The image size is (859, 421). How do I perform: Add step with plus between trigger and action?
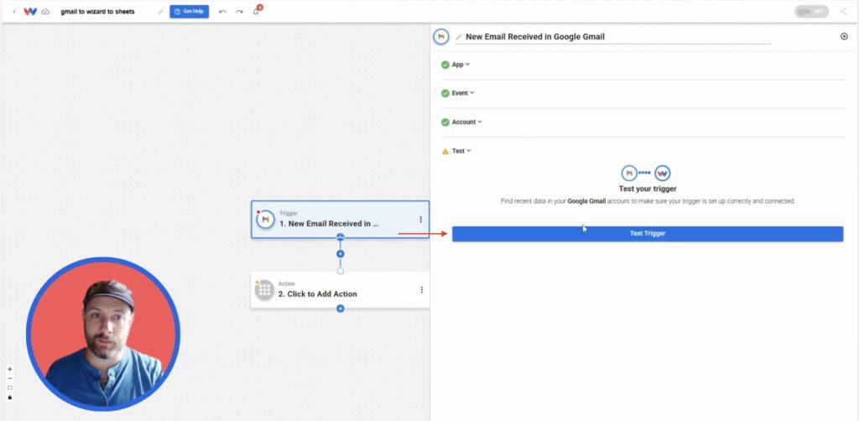click(341, 254)
